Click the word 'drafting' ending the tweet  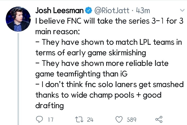pos(50,105)
